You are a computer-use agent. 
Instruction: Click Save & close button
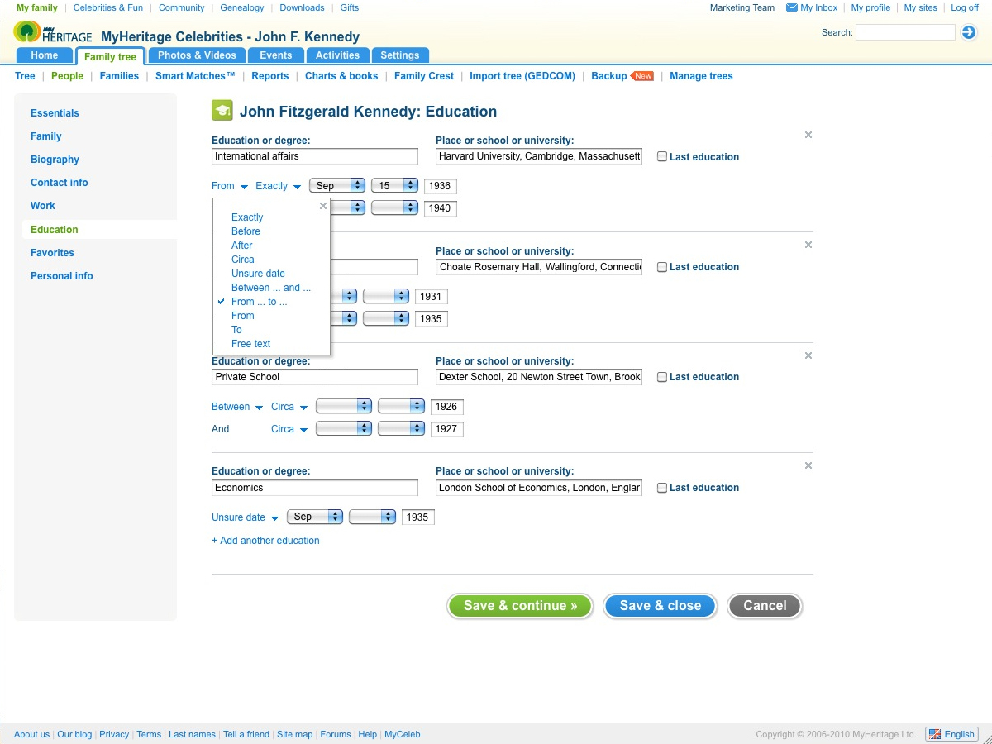tap(660, 606)
